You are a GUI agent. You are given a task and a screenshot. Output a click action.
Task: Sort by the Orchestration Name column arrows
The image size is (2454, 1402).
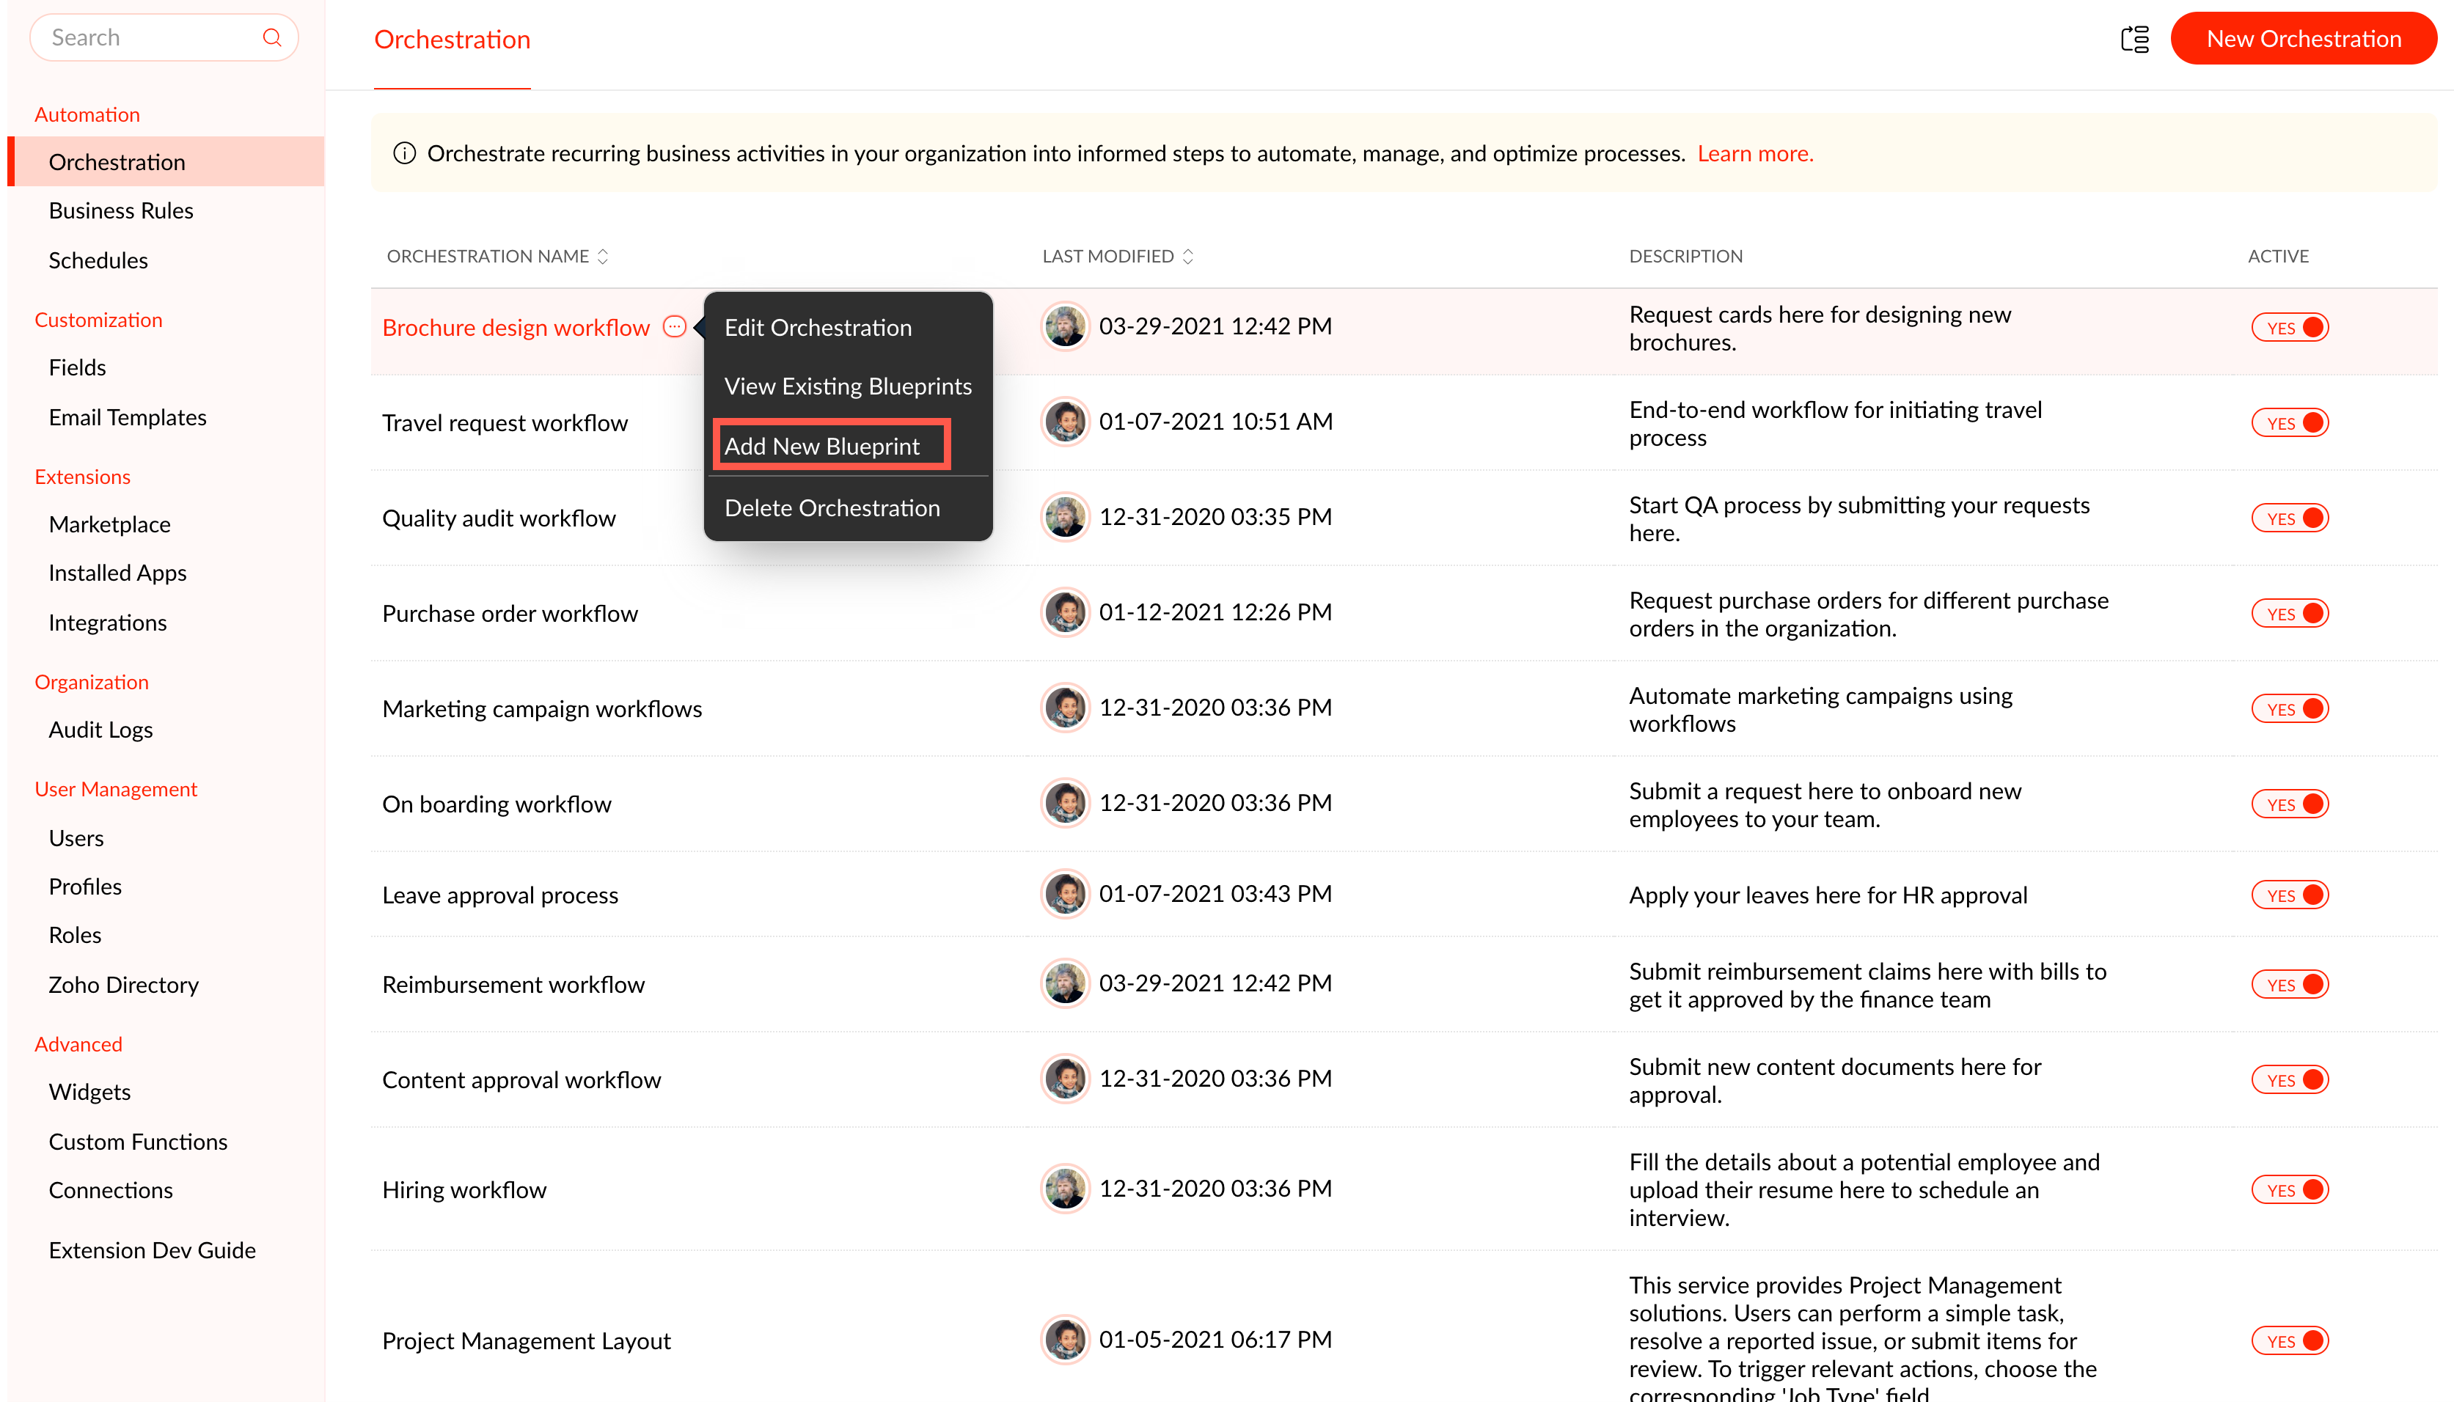603,256
